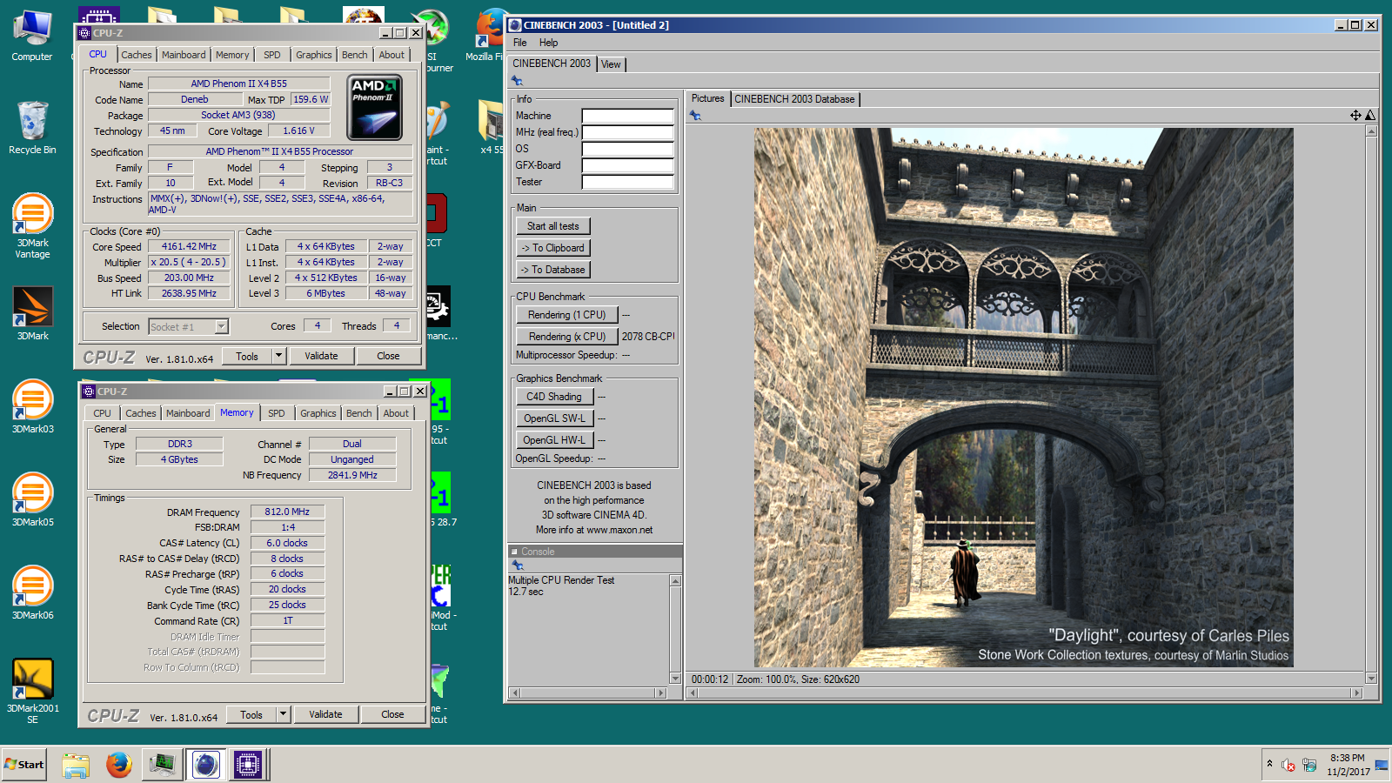
Task: Click the AMD Phenom II logo in CPU-Z
Action: pyautogui.click(x=374, y=108)
